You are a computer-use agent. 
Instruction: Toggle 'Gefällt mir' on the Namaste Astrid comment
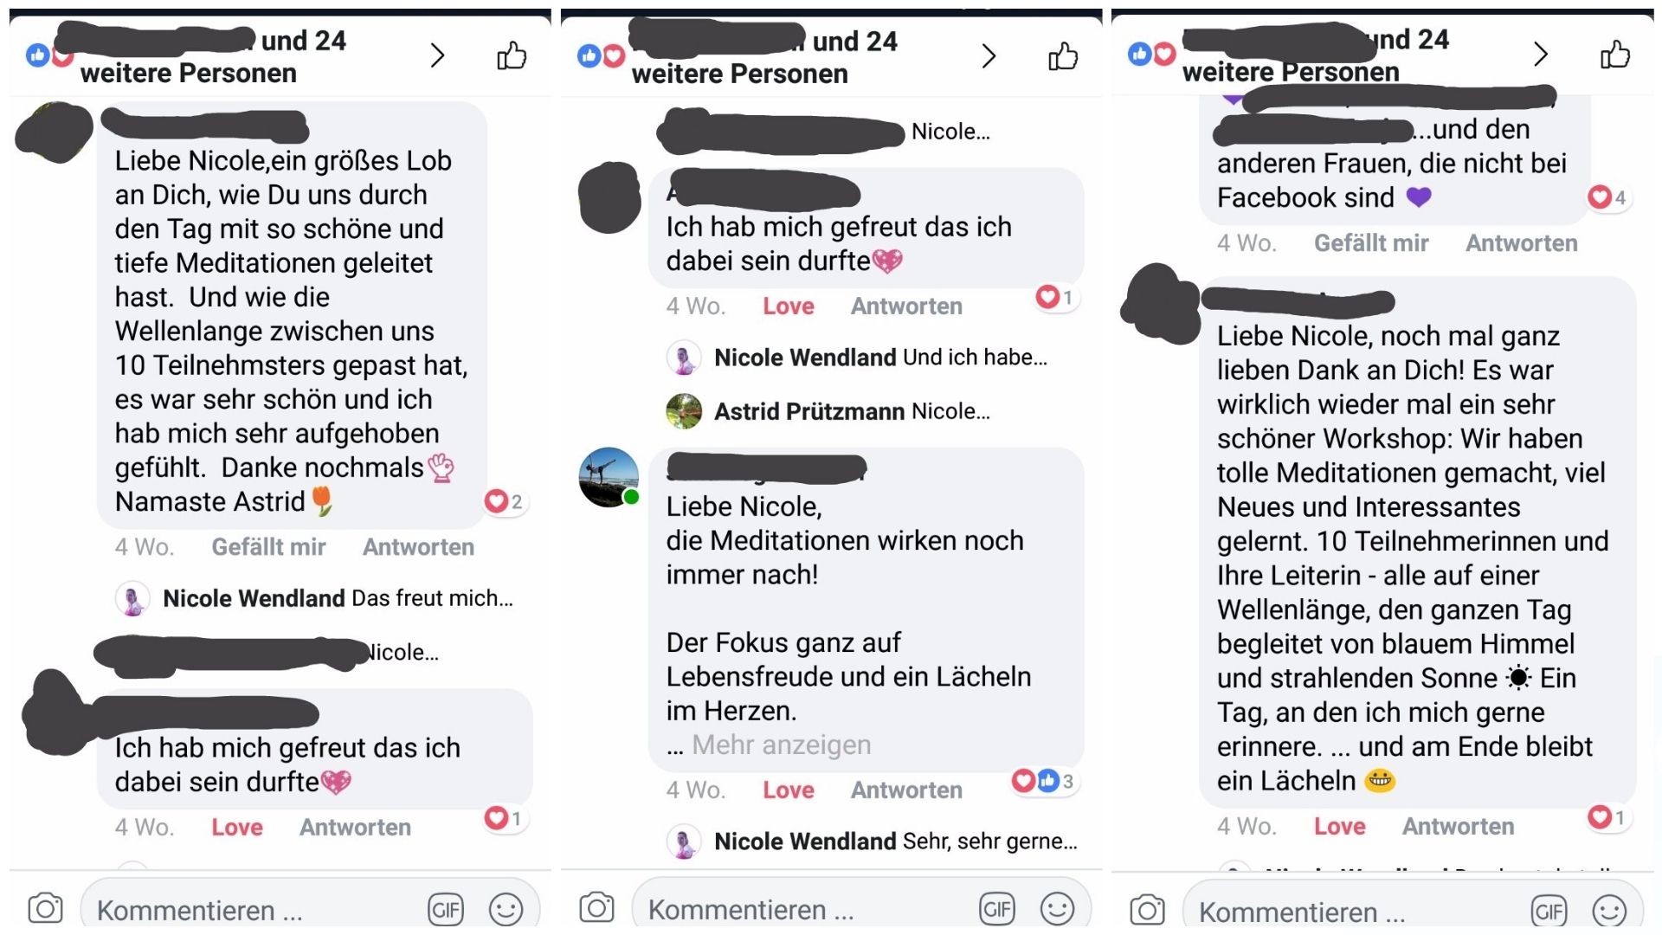pos(268,546)
